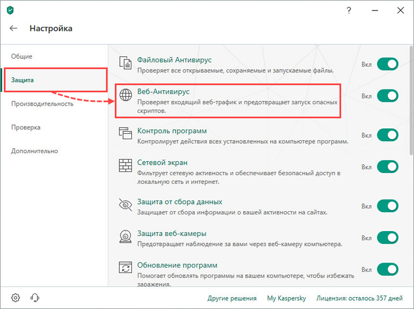The image size is (414, 309).
Task: Switch to the Производительность section
Action: (x=43, y=104)
